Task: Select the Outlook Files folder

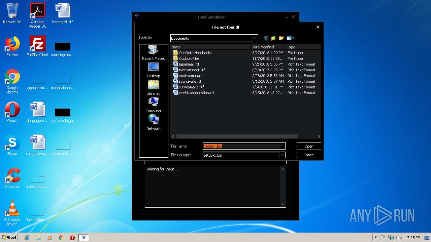Action: coord(186,58)
